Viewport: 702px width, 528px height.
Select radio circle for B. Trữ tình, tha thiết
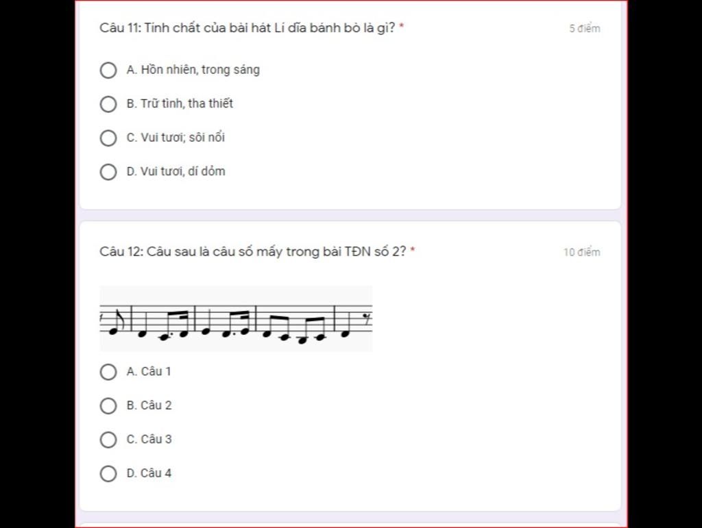coord(108,104)
